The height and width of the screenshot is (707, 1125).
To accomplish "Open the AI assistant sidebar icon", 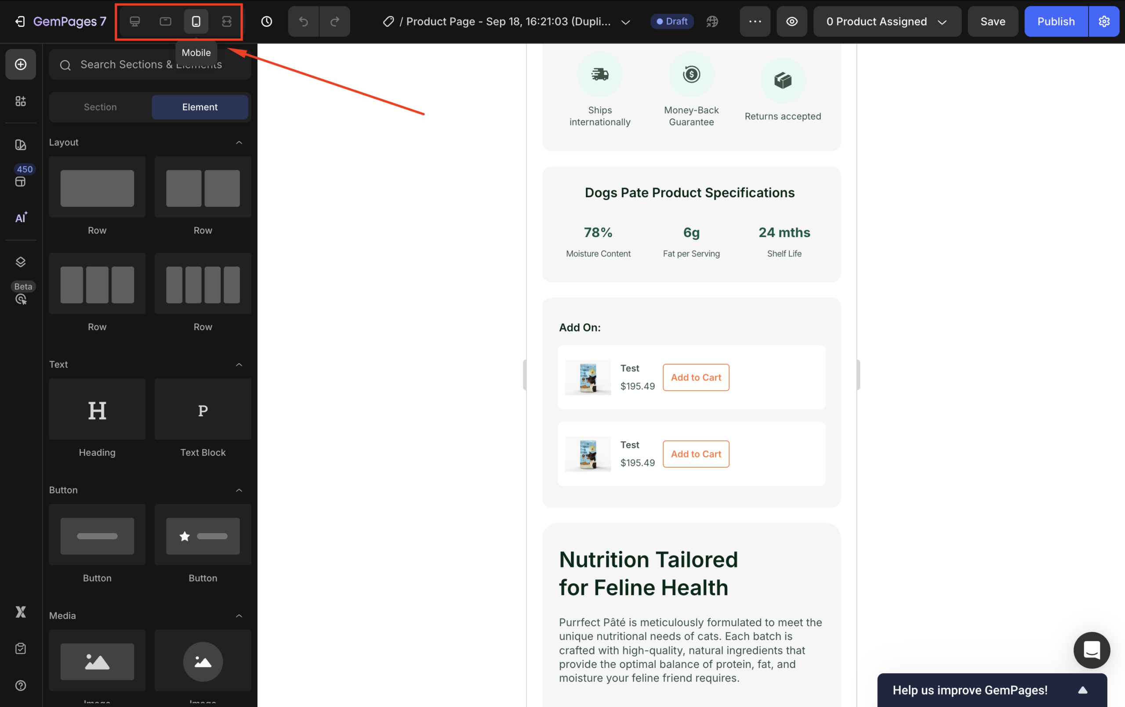I will (21, 218).
